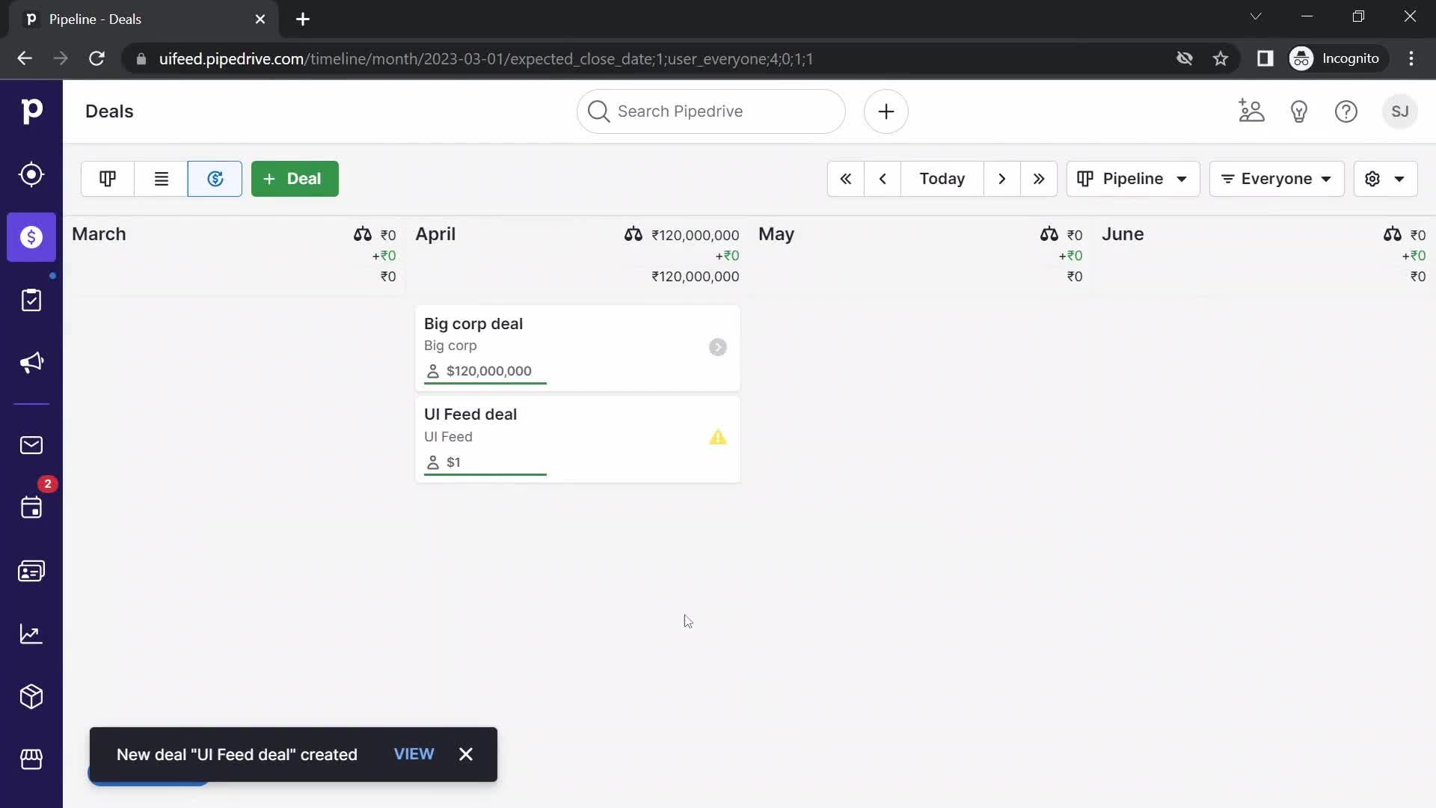Click the warning icon on UI Feed deal
1436x808 pixels.
coord(717,437)
